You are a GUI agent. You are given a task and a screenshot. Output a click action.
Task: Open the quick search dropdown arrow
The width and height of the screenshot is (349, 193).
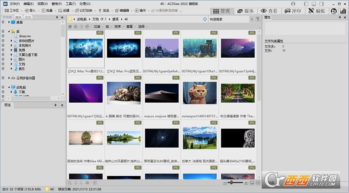pyautogui.click(x=252, y=19)
